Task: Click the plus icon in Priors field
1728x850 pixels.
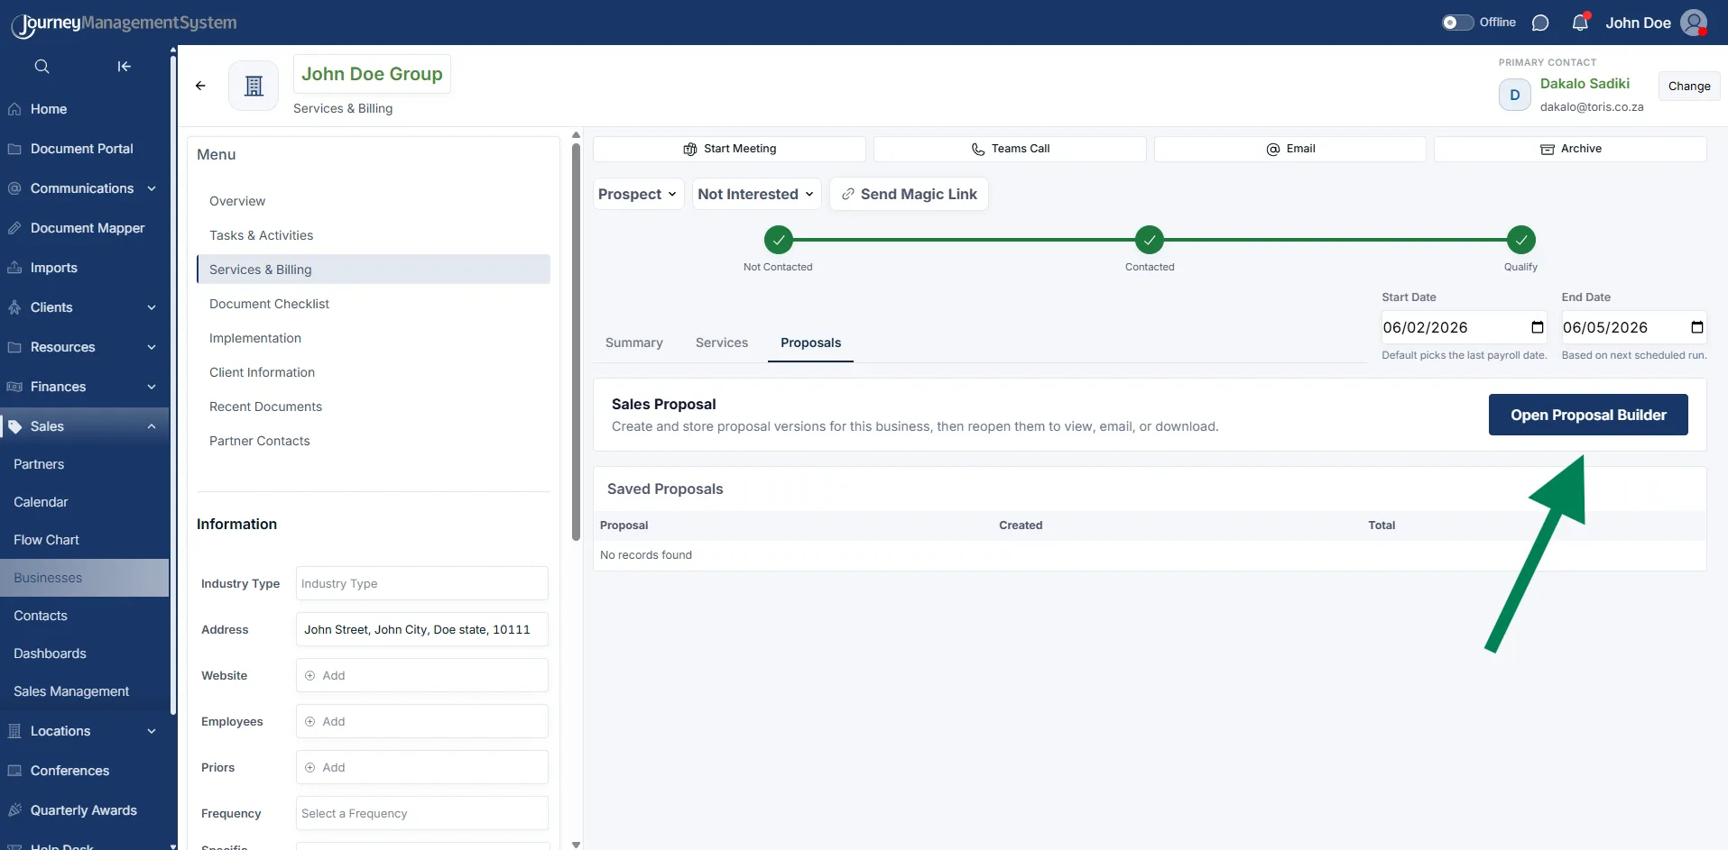Action: tap(310, 767)
